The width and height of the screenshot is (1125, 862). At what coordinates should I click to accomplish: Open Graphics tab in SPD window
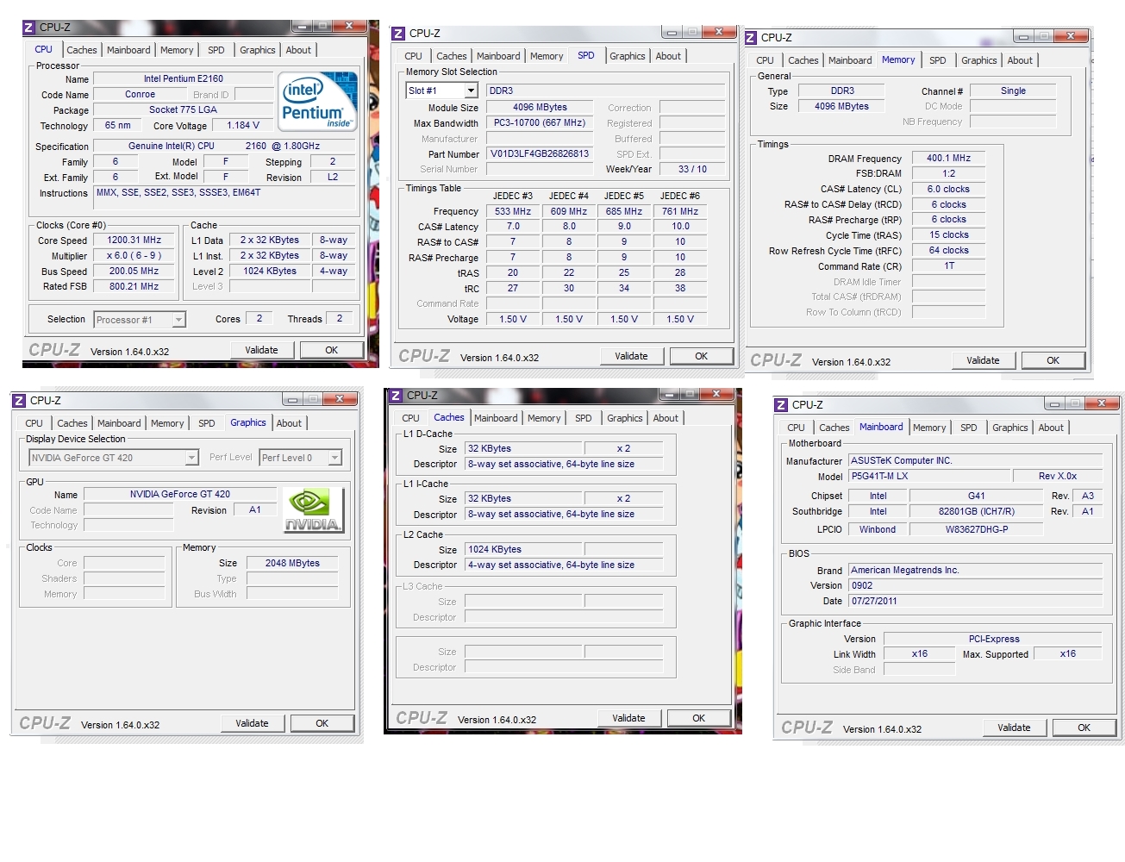pyautogui.click(x=628, y=56)
